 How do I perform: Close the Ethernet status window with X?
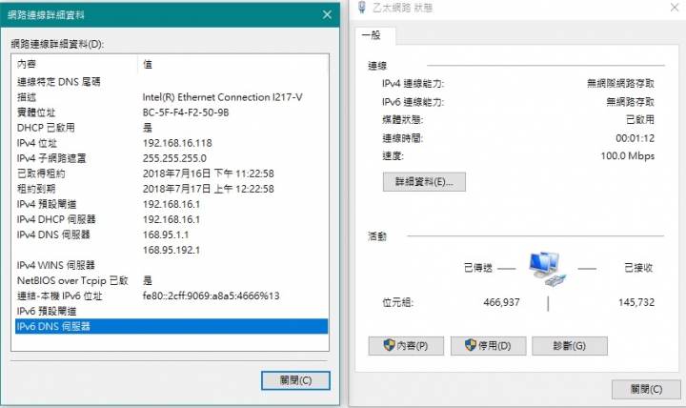675,7
